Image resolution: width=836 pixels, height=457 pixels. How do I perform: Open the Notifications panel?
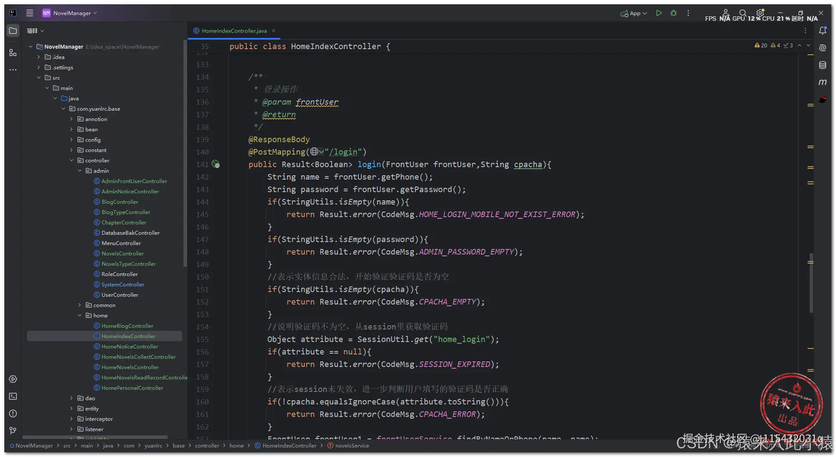tap(823, 31)
